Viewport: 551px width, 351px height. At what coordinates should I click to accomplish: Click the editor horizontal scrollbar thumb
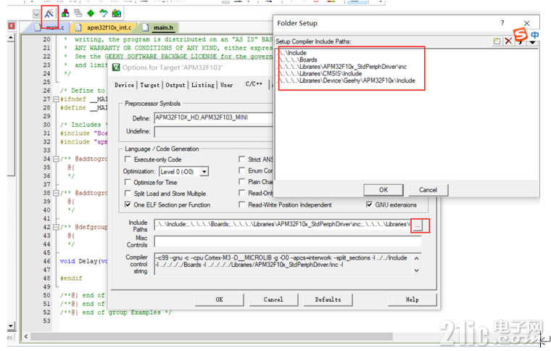pyautogui.click(x=212, y=336)
